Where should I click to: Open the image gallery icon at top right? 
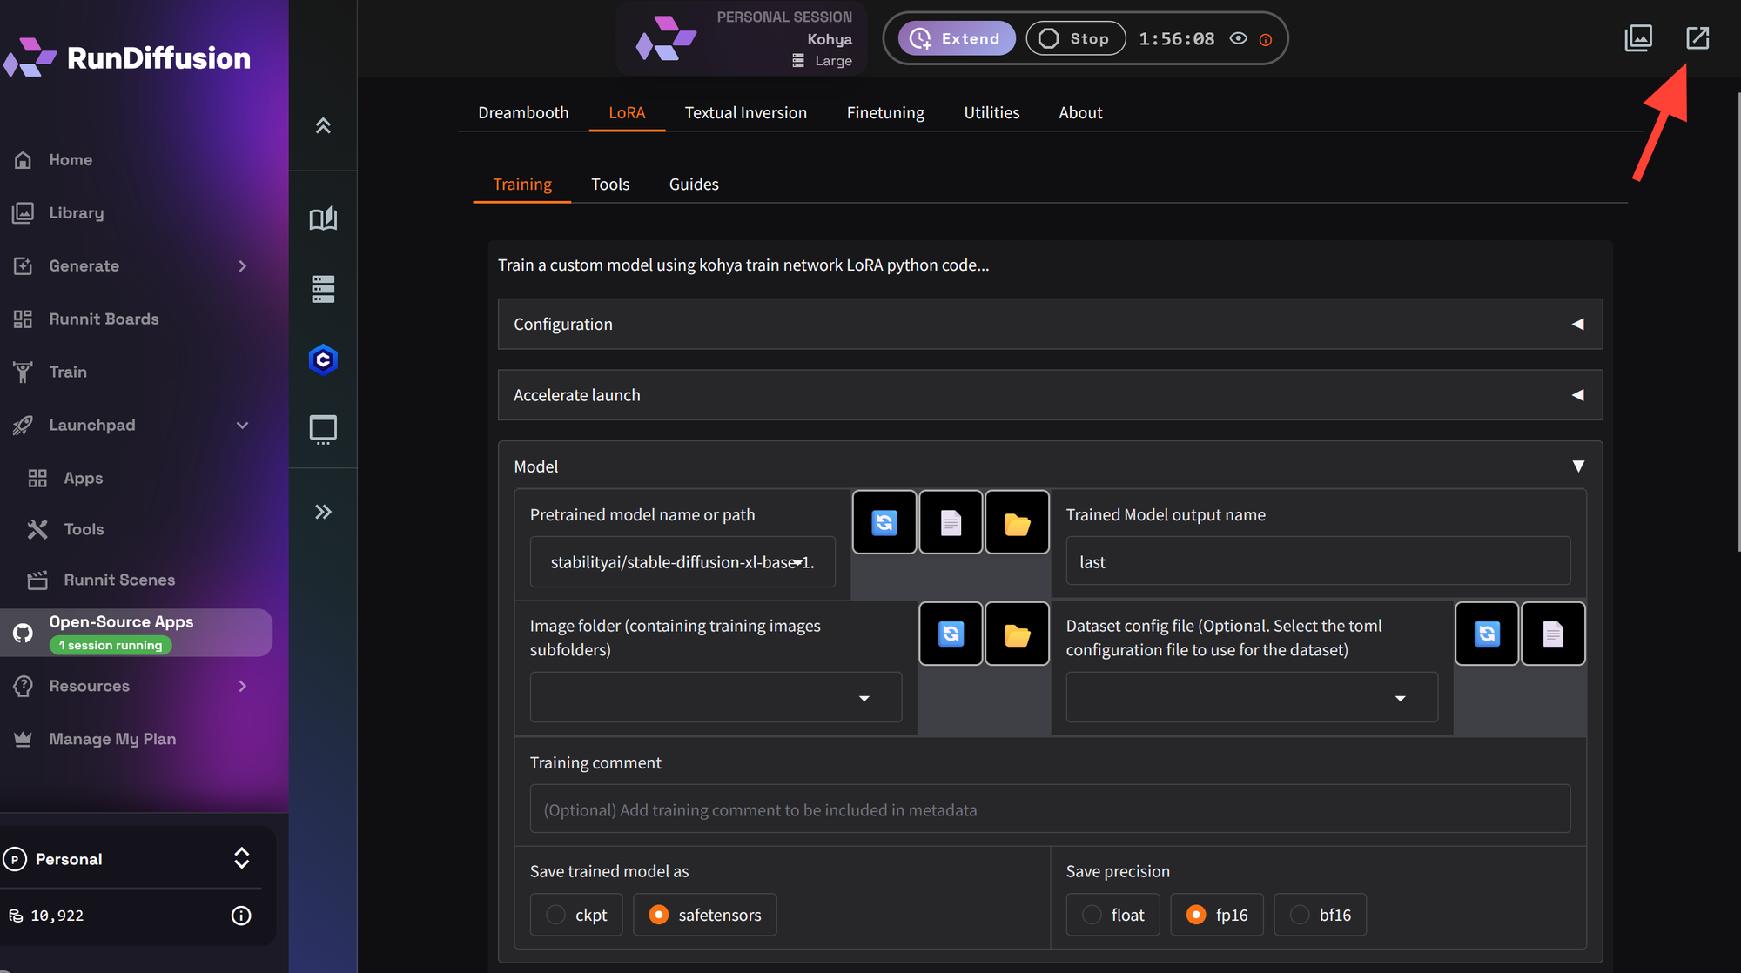1637,38
